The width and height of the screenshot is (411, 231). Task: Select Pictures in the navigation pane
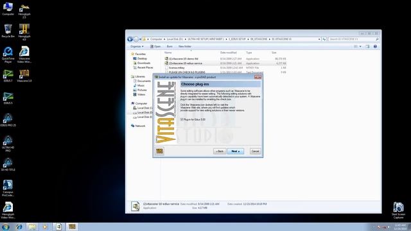142,90
